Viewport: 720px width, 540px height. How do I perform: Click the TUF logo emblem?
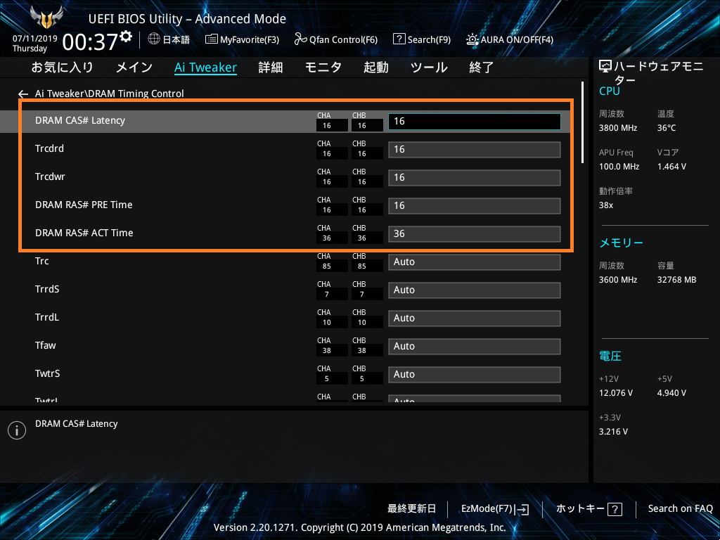point(46,18)
